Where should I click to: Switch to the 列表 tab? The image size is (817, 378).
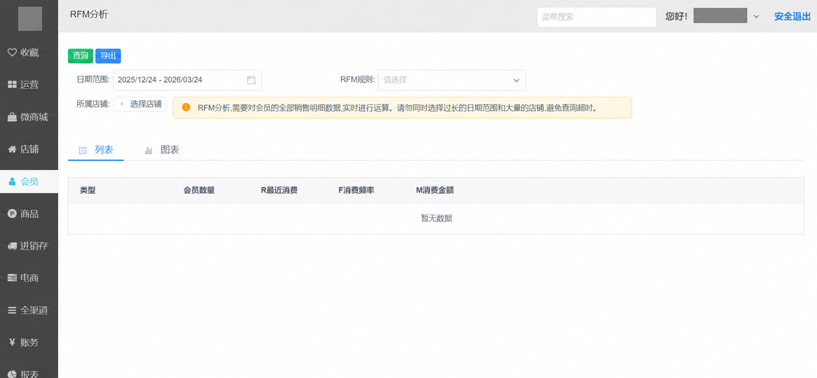tap(96, 150)
